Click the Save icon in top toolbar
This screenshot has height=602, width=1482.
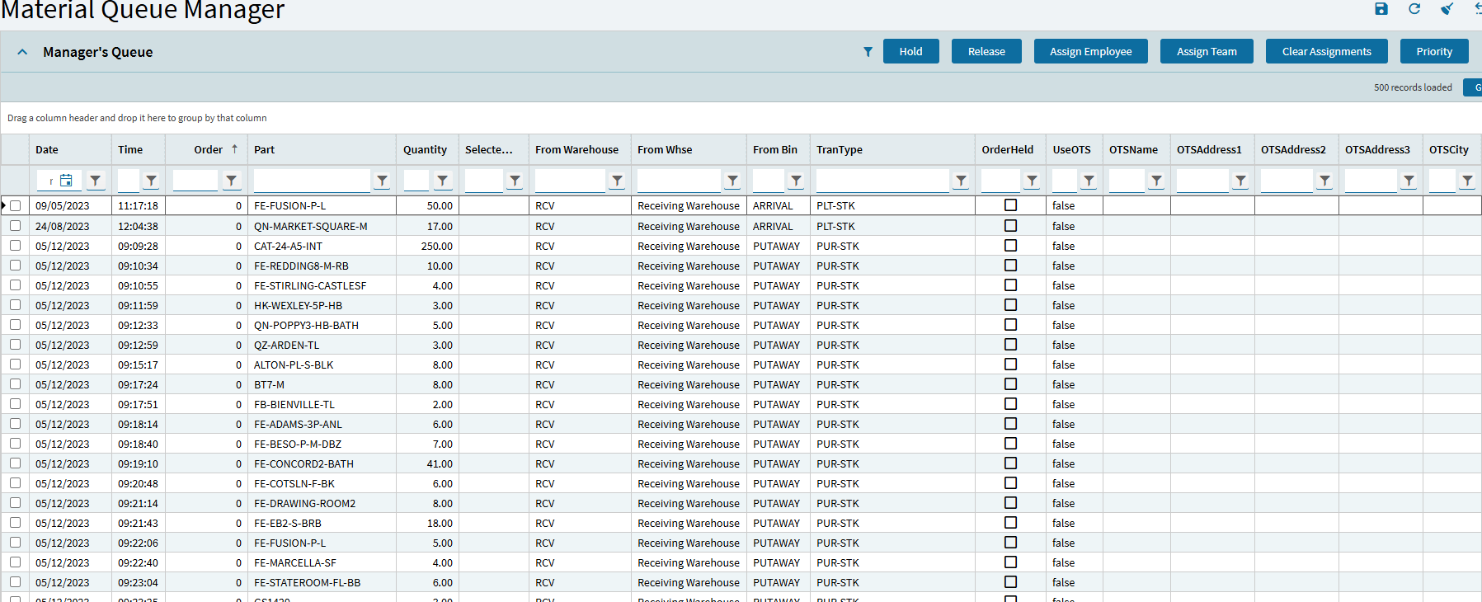coord(1381,9)
